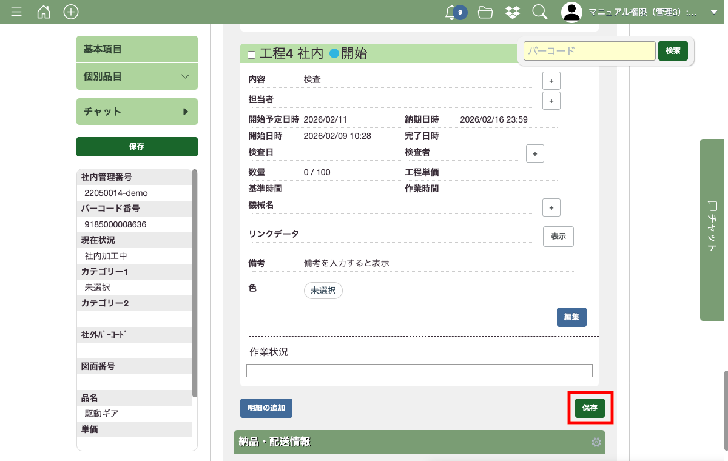This screenshot has width=728, height=461.
Task: Click the user profile avatar icon
Action: [x=571, y=12]
